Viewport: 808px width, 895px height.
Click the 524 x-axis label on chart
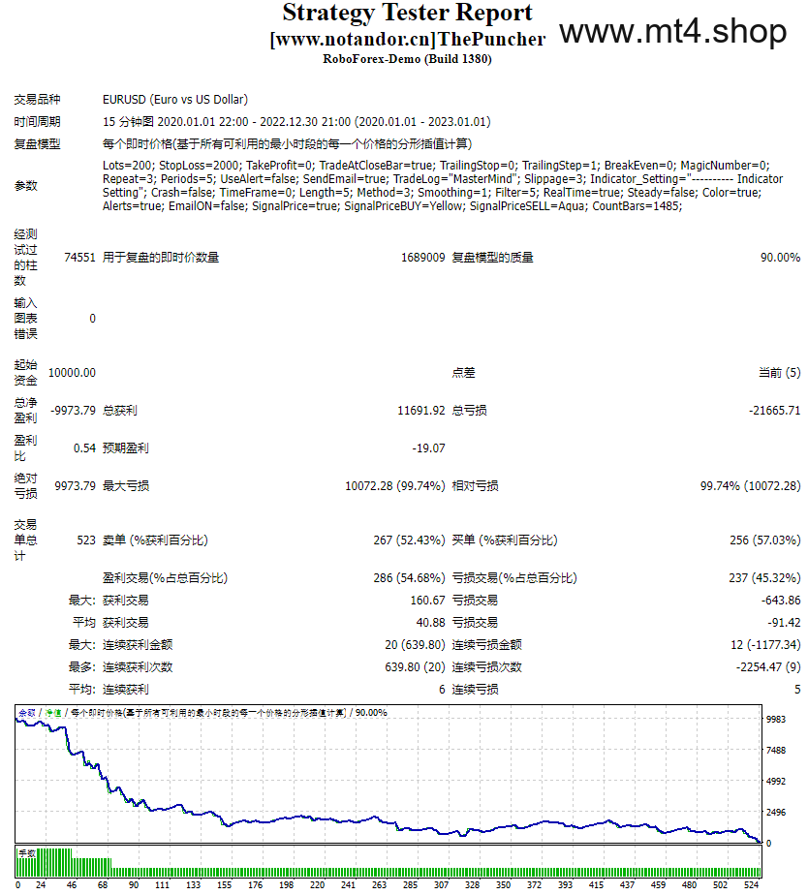[x=752, y=884]
